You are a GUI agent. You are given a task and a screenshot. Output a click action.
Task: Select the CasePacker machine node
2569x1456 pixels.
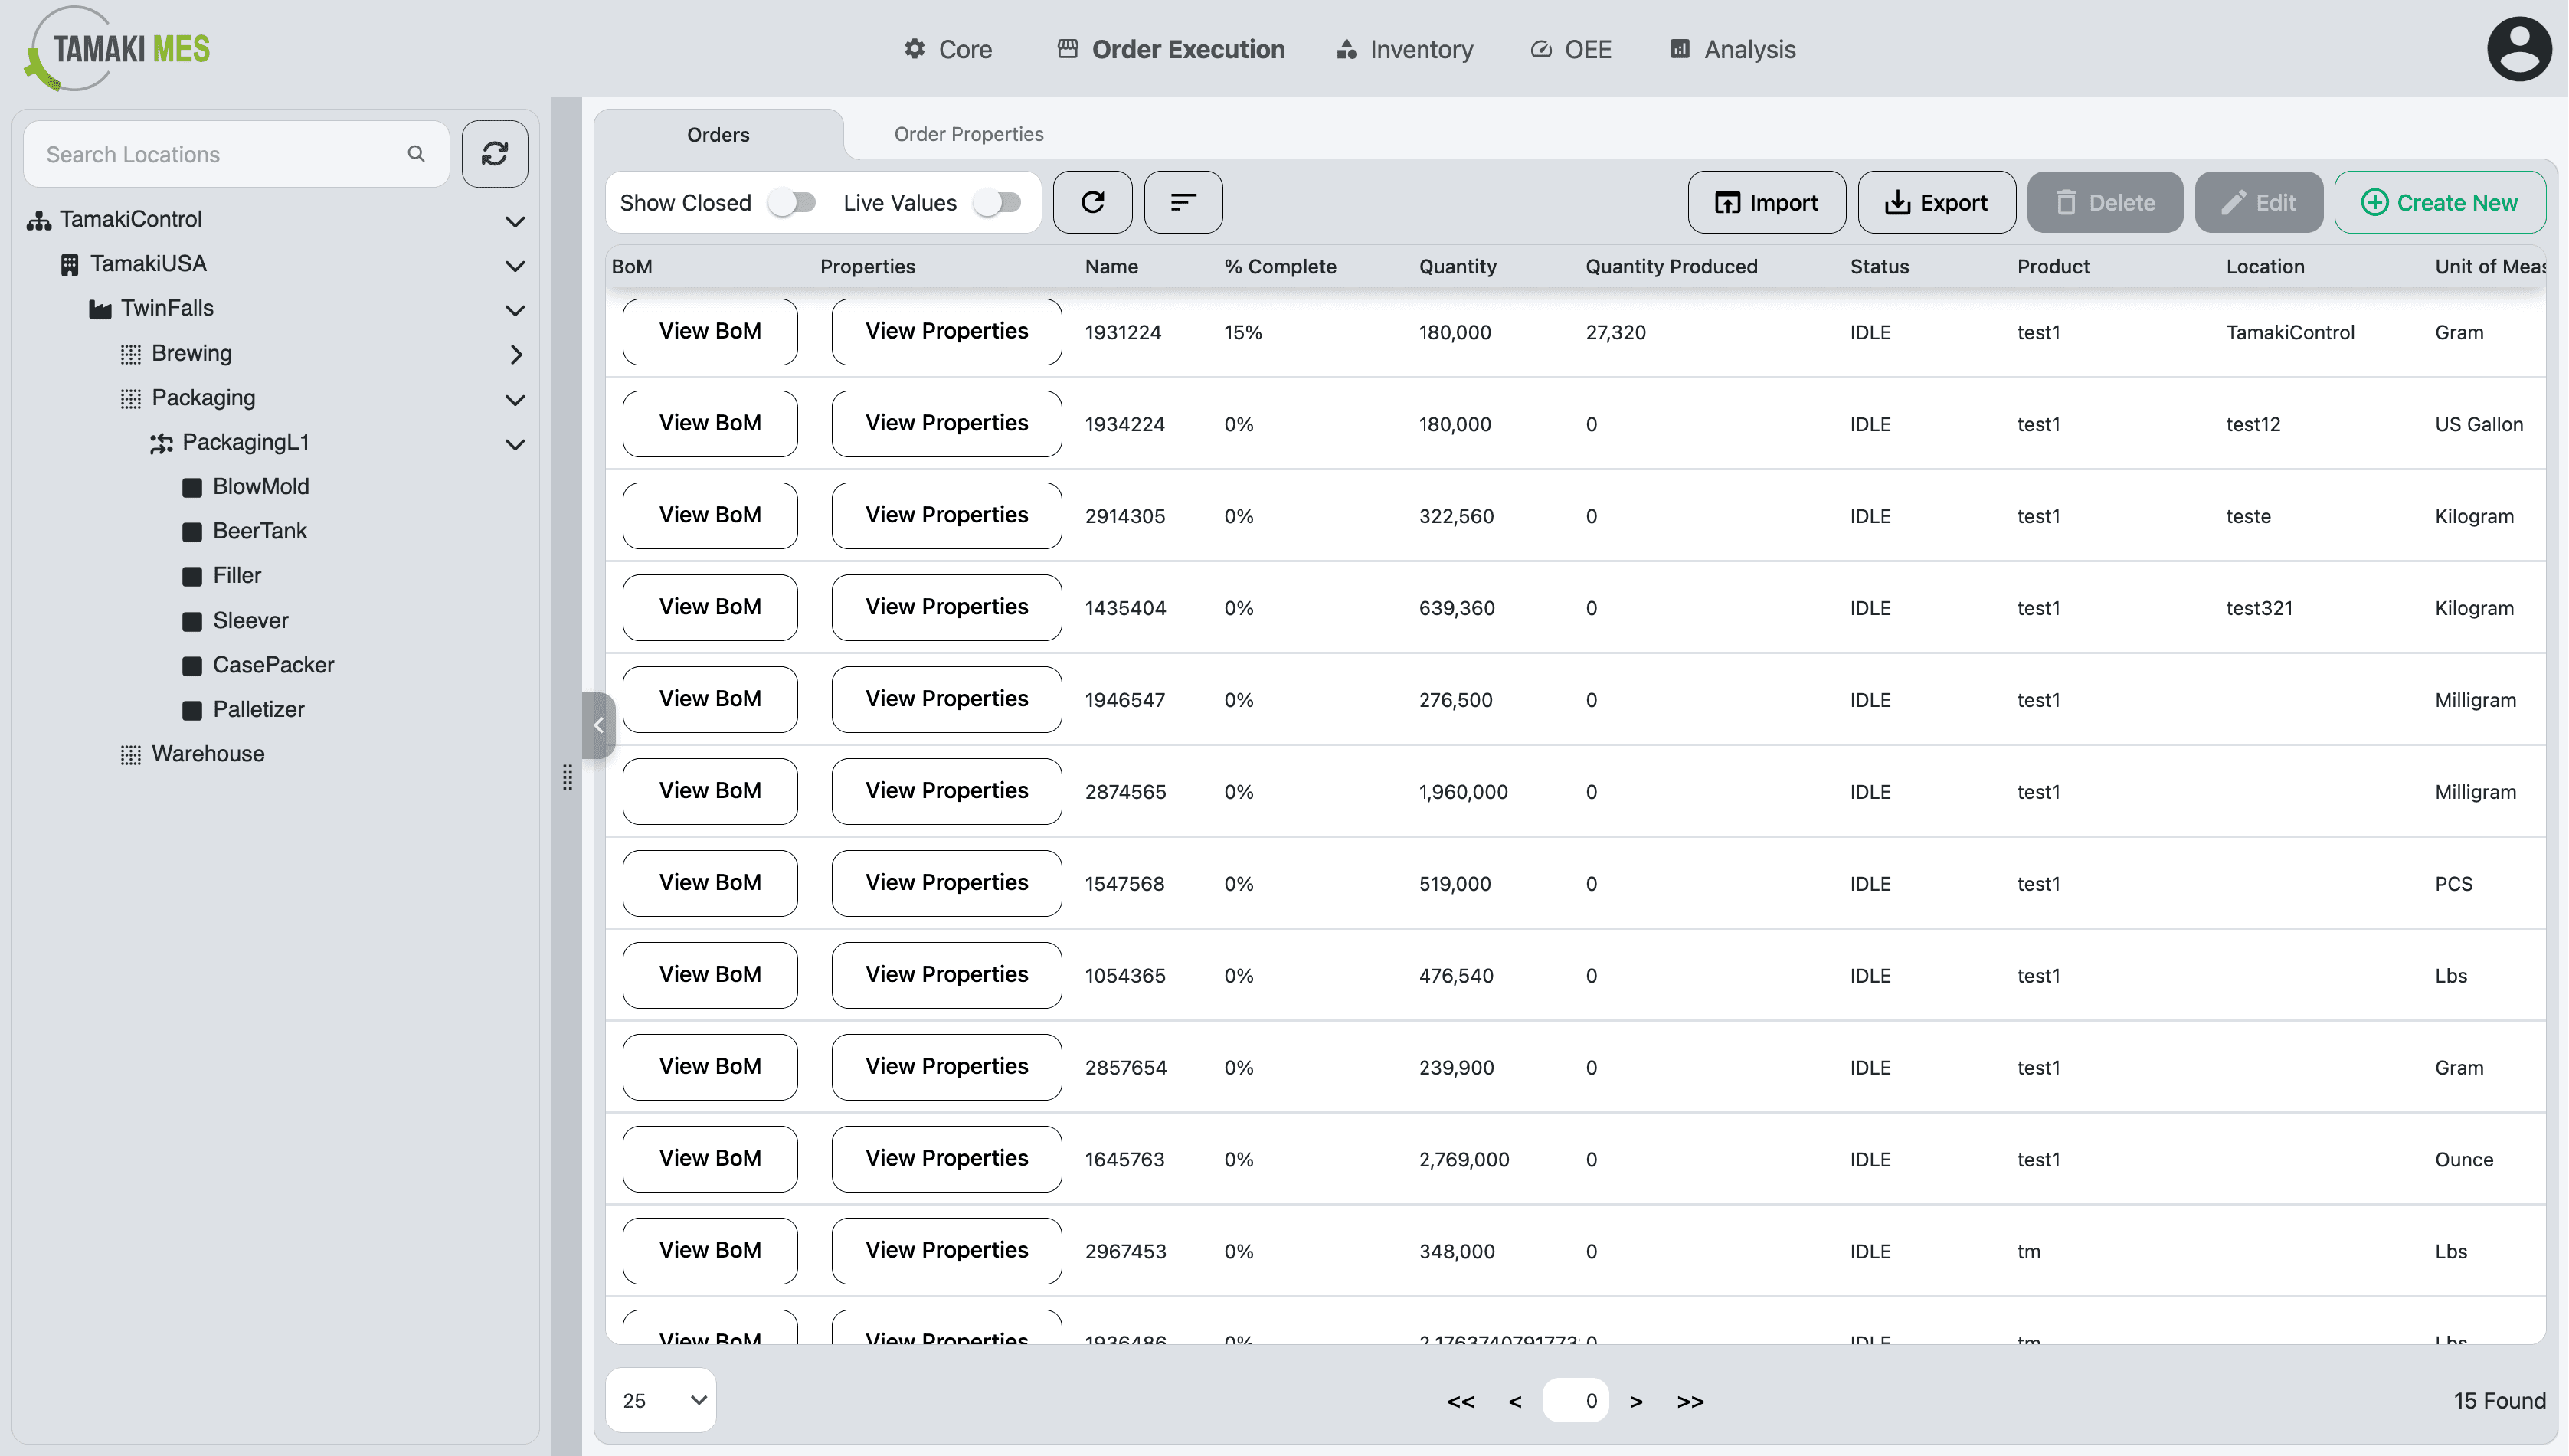(272, 665)
